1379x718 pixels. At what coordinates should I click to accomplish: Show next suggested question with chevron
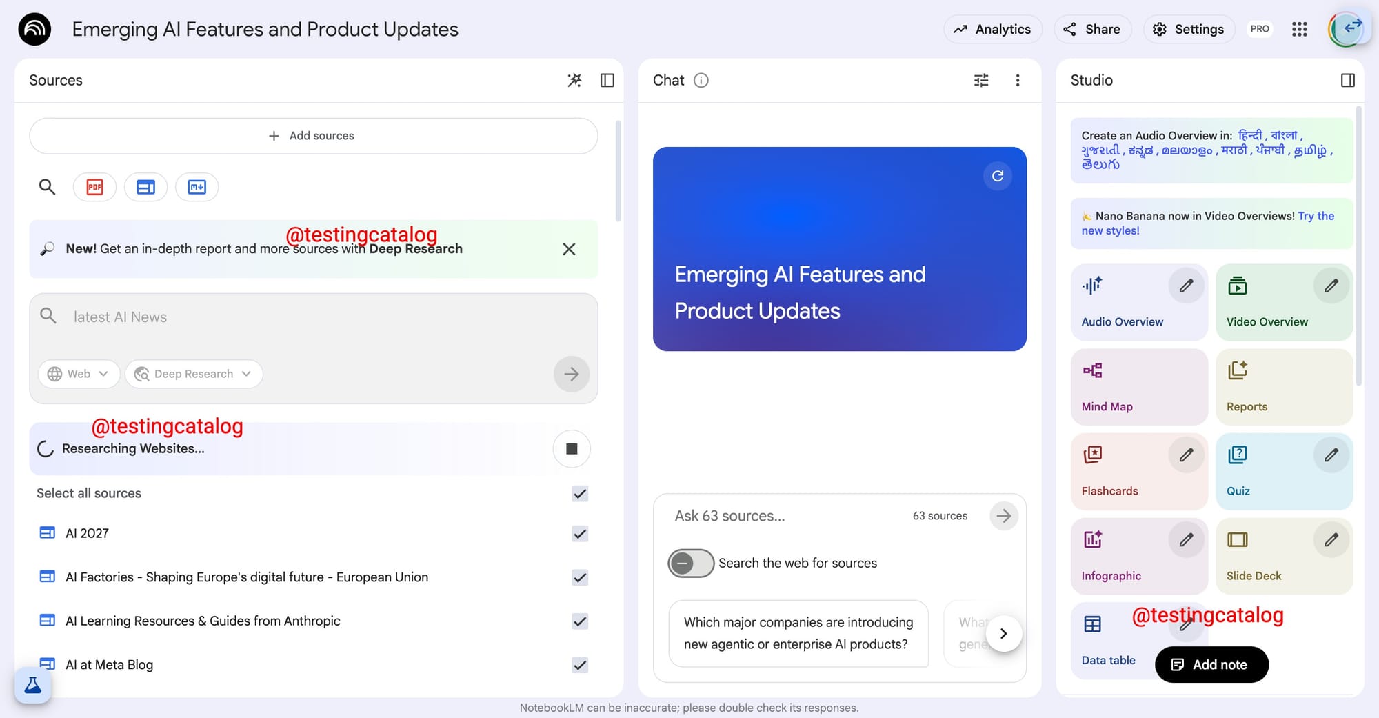(x=1003, y=633)
